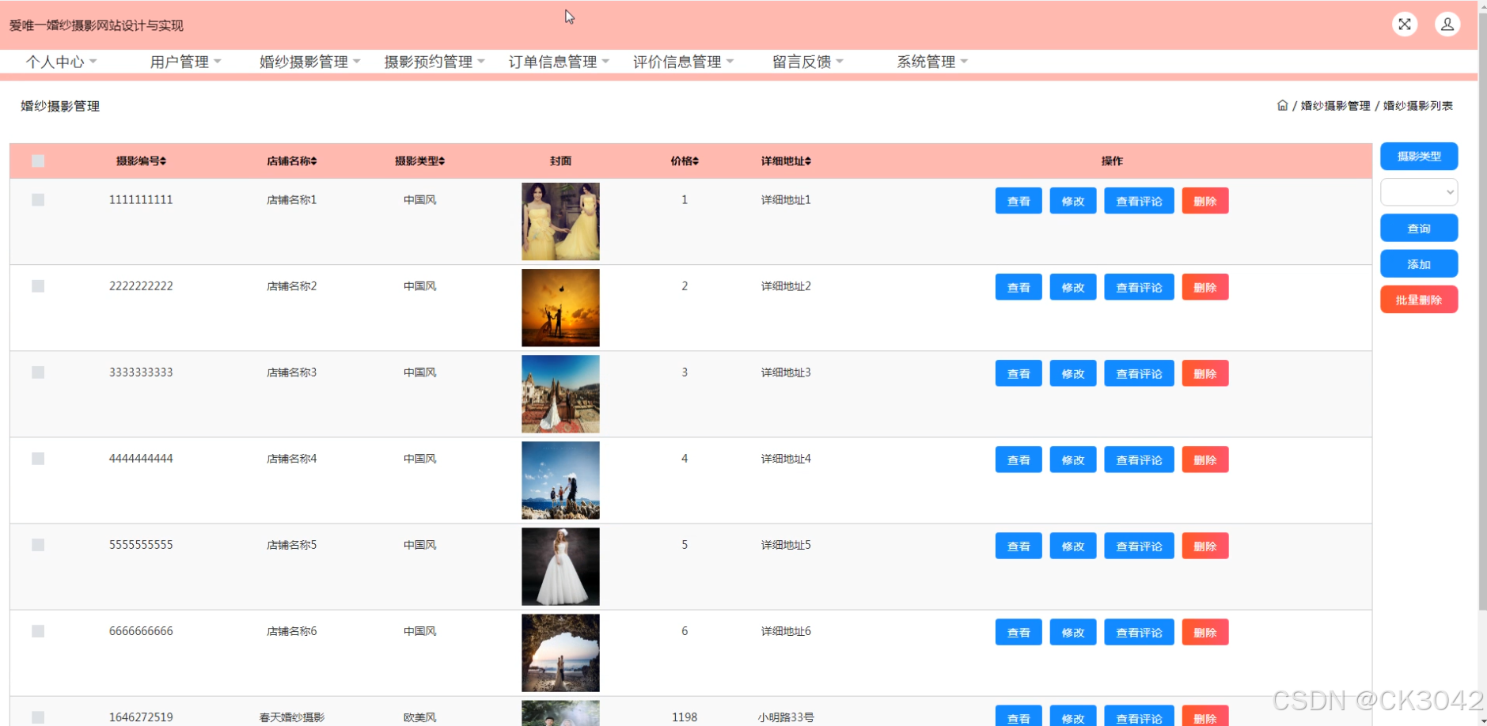Click 查看 for 店铺名称6
Viewport: 1487px width, 726px height.
(1019, 632)
